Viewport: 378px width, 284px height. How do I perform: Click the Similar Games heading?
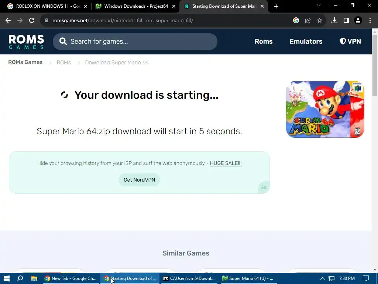[x=186, y=253]
